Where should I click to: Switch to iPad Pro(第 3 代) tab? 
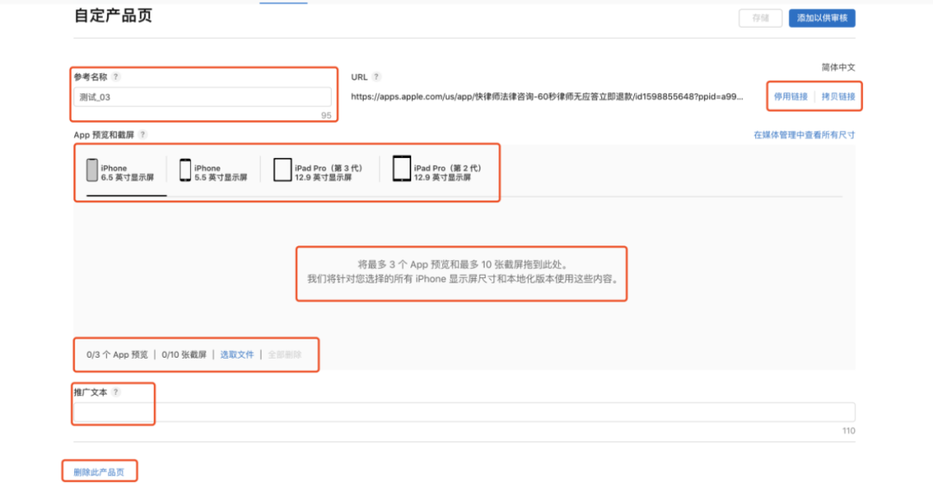coord(318,171)
